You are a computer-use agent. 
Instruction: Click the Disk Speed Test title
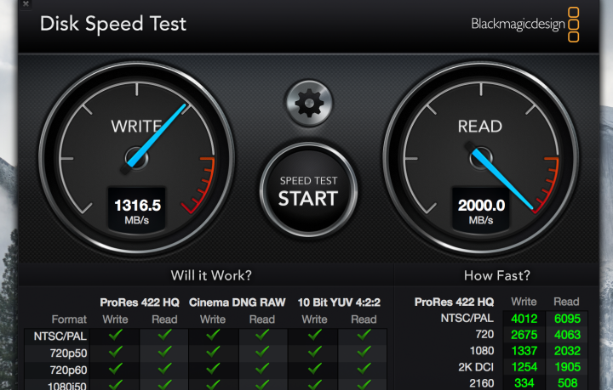pyautogui.click(x=113, y=24)
